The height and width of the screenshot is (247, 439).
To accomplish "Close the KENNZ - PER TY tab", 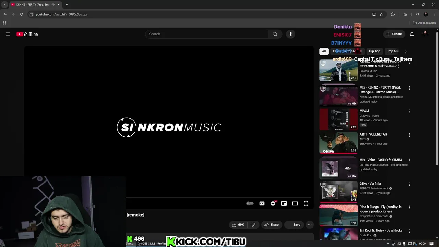I will [x=58, y=5].
